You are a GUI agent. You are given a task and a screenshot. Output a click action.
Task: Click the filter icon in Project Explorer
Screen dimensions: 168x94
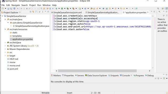pyautogui.click(x=36, y=12)
